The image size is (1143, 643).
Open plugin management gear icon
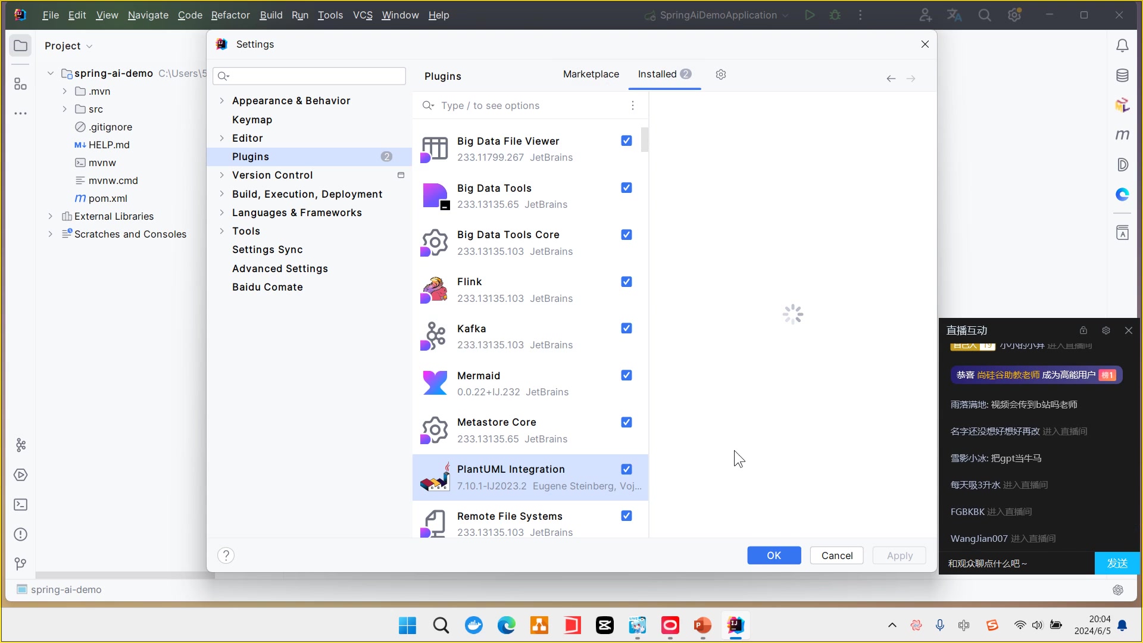(x=721, y=74)
